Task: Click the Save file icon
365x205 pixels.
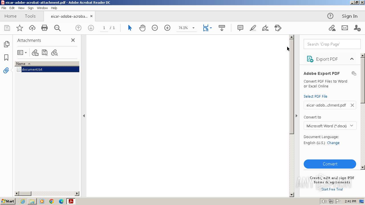Action: point(7,28)
